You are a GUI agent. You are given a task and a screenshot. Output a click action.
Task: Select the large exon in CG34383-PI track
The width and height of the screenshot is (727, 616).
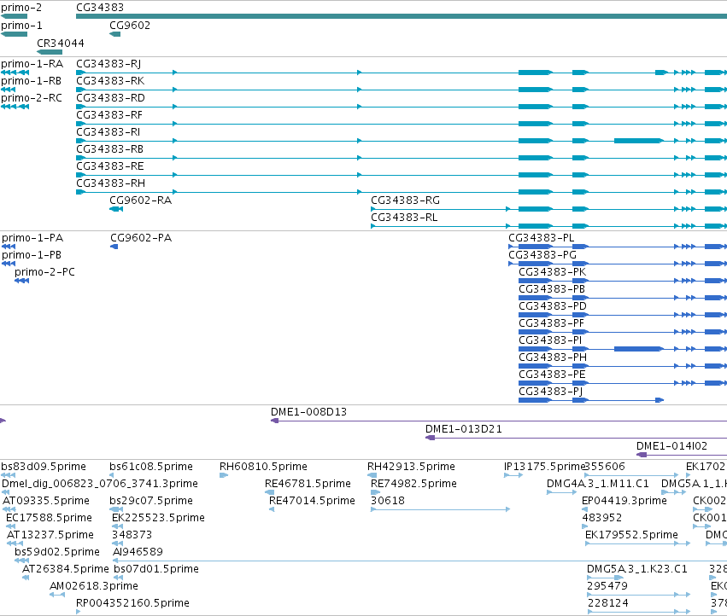click(639, 349)
